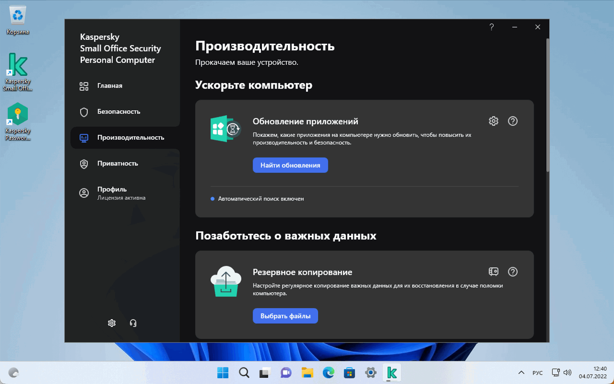Viewport: 614px width, 384px height.
Task: Click the Автоматический поиск включен status text
Action: click(x=261, y=199)
